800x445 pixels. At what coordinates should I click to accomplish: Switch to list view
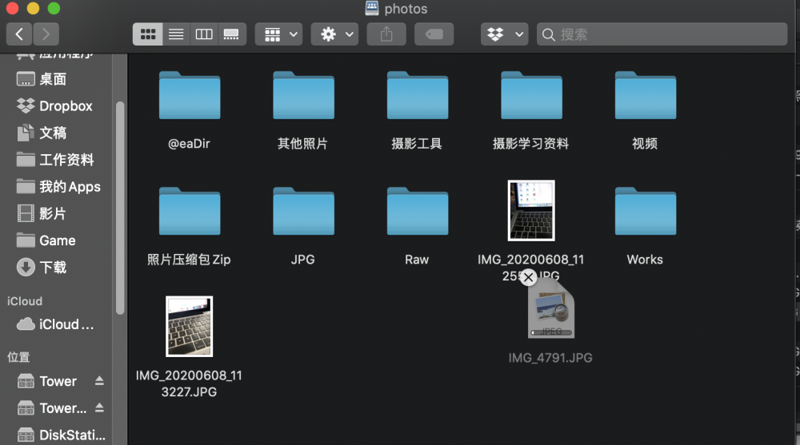[176, 34]
